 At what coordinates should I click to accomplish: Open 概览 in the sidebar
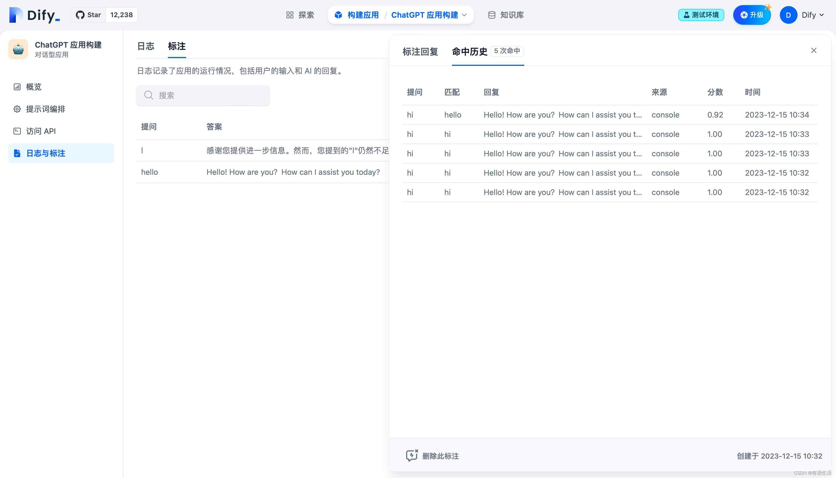point(61,87)
